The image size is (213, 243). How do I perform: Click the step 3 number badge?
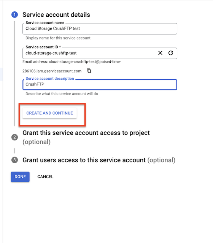[x=14, y=160]
